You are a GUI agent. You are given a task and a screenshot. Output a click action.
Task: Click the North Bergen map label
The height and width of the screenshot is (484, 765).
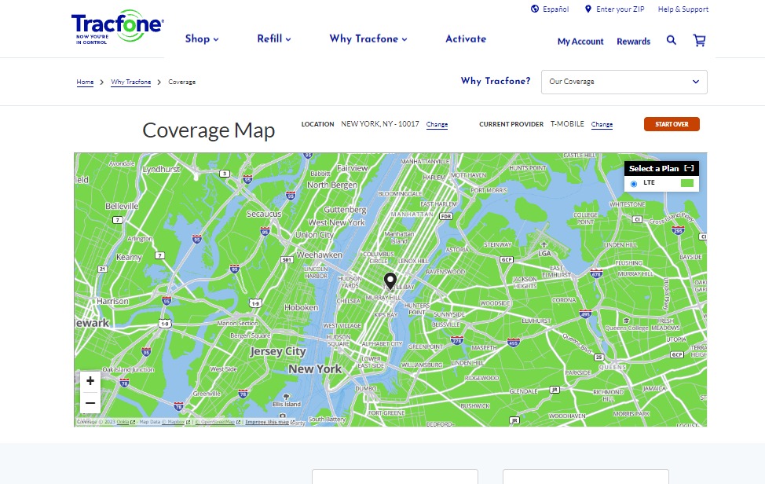click(x=331, y=185)
